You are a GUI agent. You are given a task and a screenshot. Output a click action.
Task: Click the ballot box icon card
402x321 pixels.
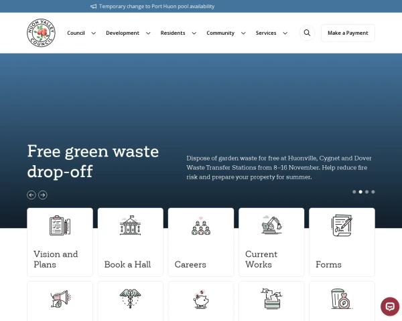[x=271, y=298]
